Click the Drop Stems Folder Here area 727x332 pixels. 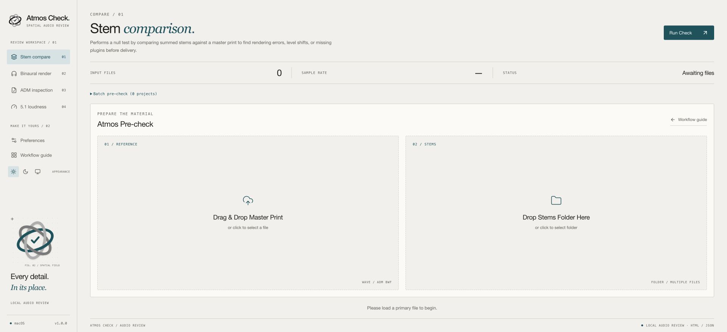tap(556, 213)
